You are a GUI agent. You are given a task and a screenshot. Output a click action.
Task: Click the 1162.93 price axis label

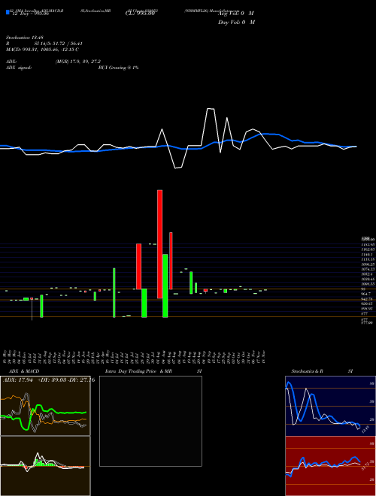[x=366, y=250]
